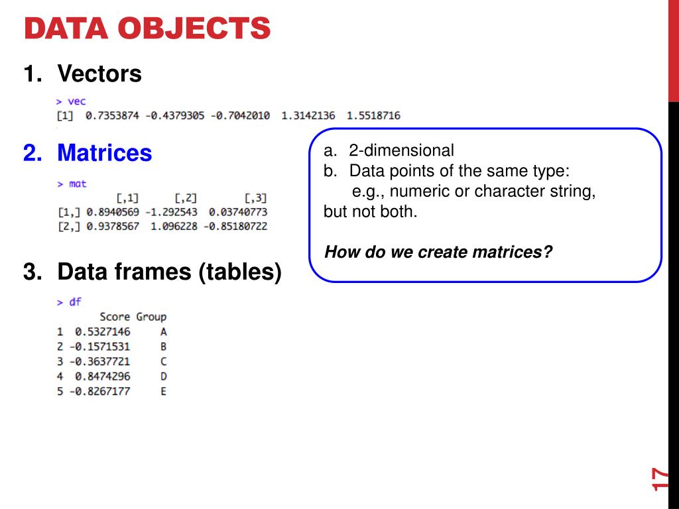Screen dimensions: 679x509
Task: Click the matrix column header [,3]
Action: pos(255,198)
